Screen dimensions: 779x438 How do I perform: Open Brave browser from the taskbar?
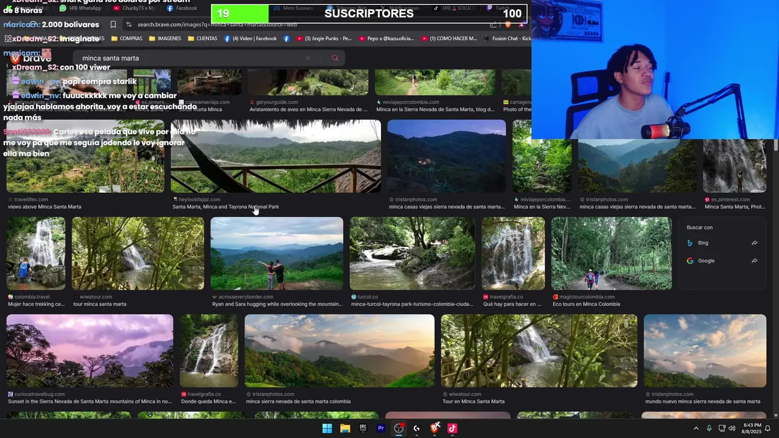(x=435, y=428)
